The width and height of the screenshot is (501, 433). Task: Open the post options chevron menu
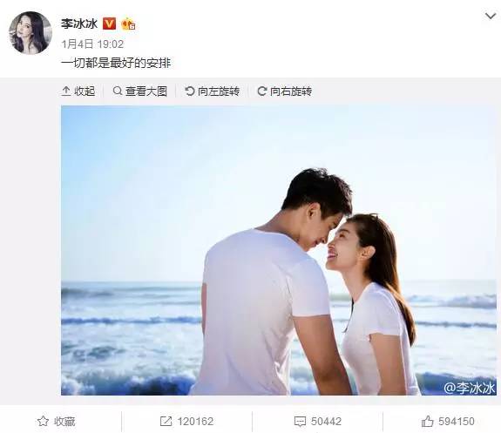click(x=491, y=16)
